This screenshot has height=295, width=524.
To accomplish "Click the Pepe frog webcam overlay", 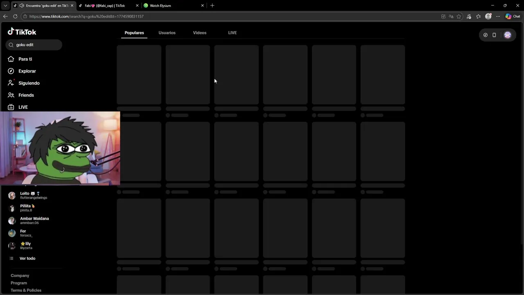I will [x=60, y=148].
